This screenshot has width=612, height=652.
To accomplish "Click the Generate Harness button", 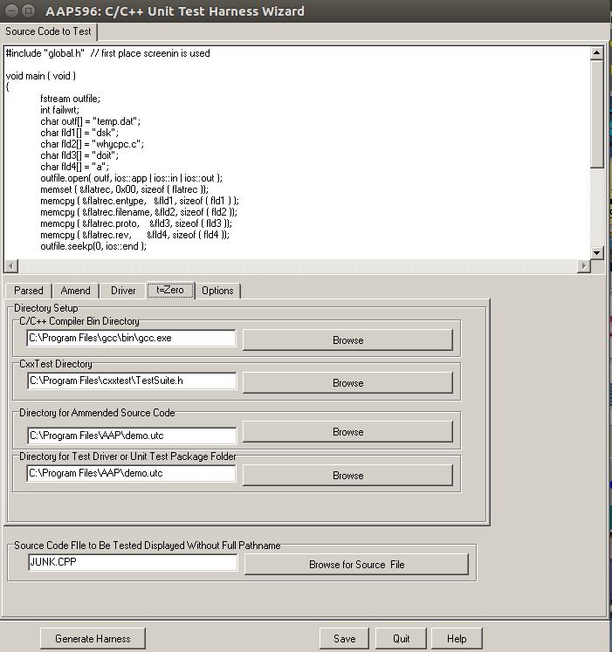I will point(93,639).
